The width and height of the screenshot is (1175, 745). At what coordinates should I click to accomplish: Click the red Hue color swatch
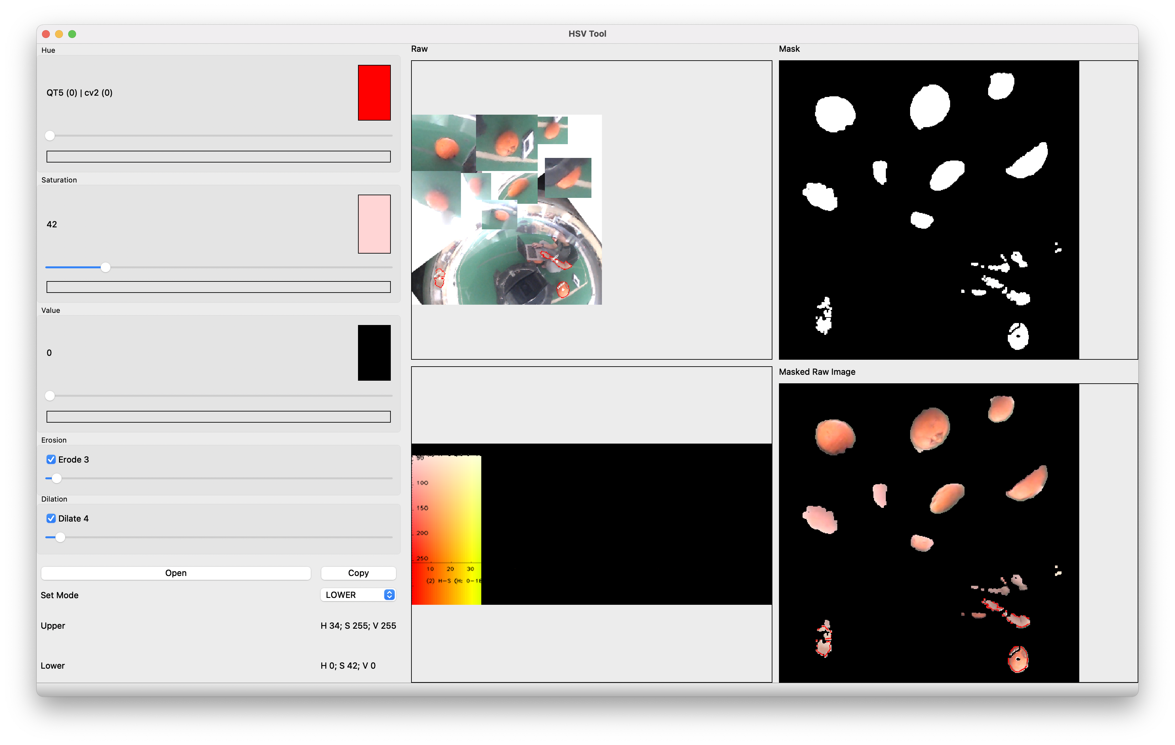[x=374, y=93]
